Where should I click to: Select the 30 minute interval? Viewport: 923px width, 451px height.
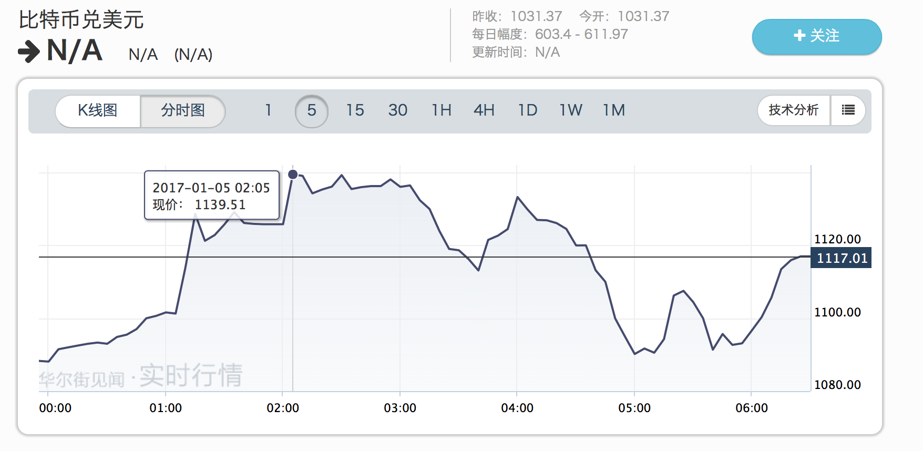pos(398,110)
